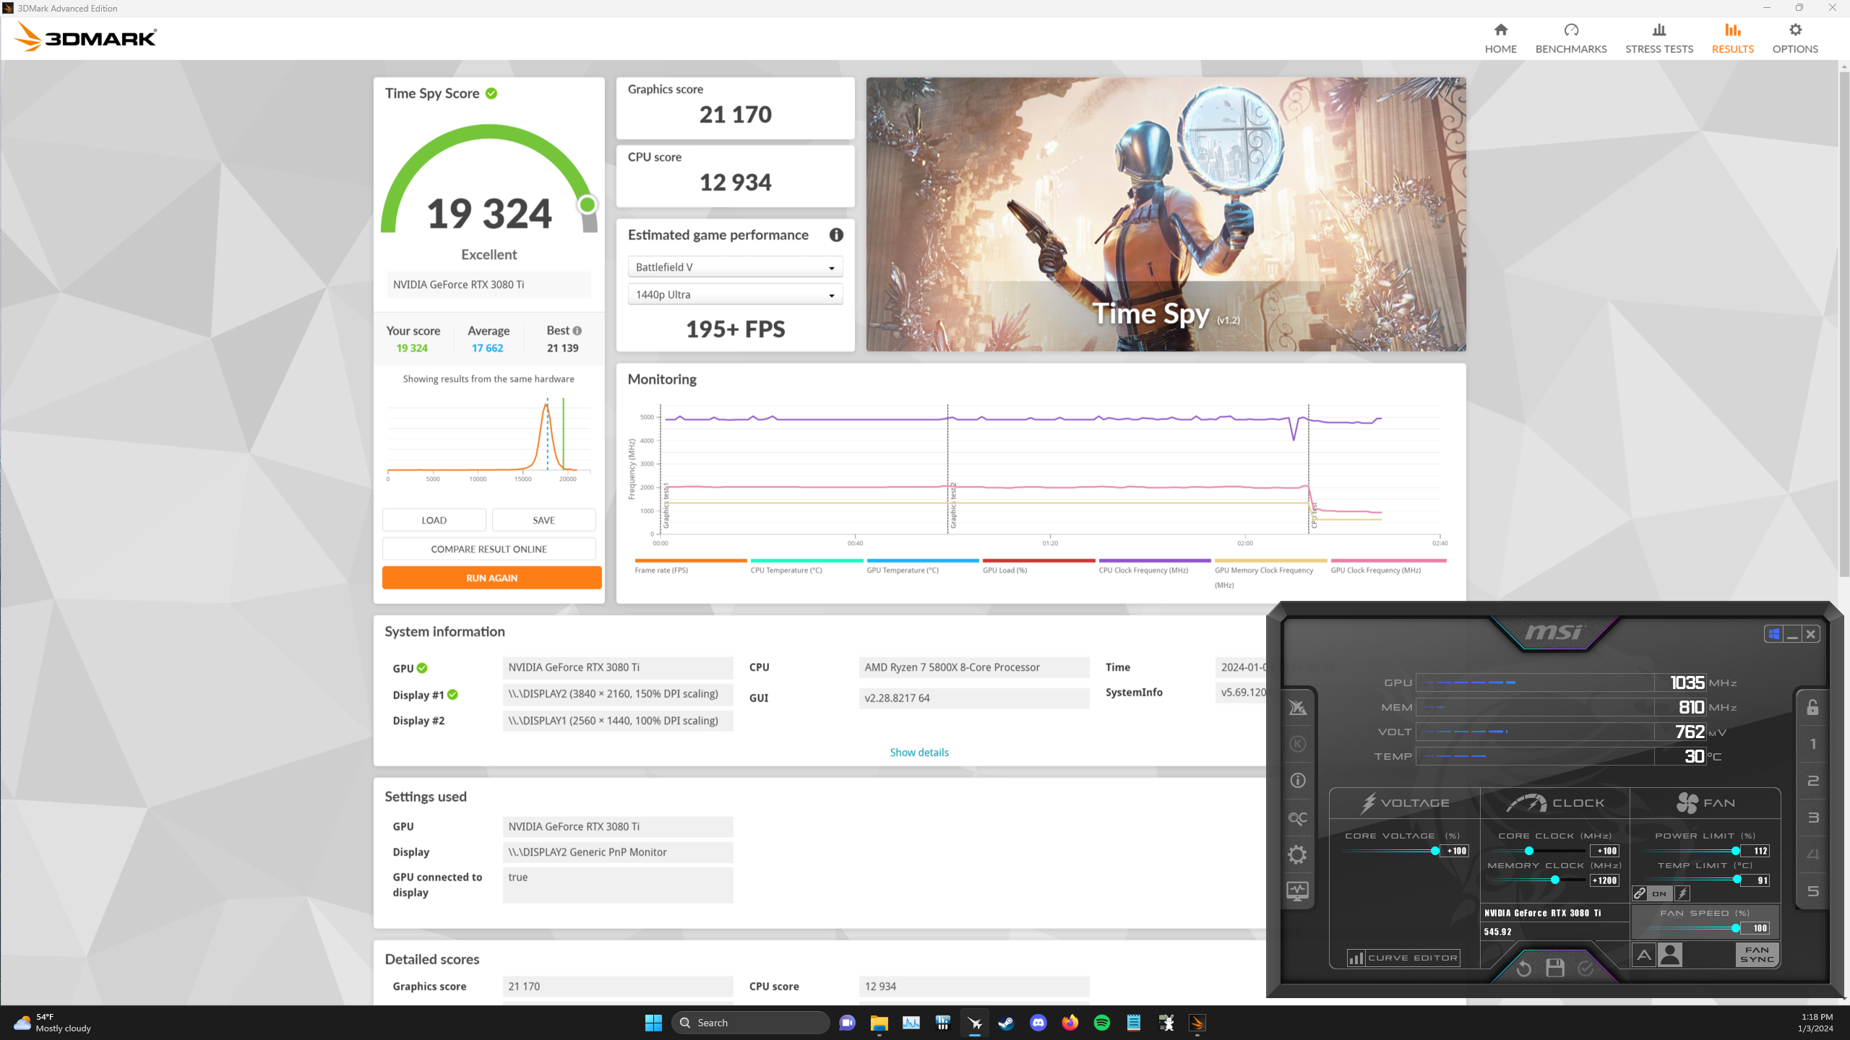Click the Afterburner info icon

pyautogui.click(x=1297, y=781)
